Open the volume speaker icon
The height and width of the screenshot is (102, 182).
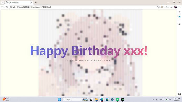coord(164,100)
